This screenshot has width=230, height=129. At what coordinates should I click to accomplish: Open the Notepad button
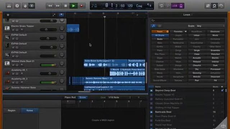(x=208, y=6)
